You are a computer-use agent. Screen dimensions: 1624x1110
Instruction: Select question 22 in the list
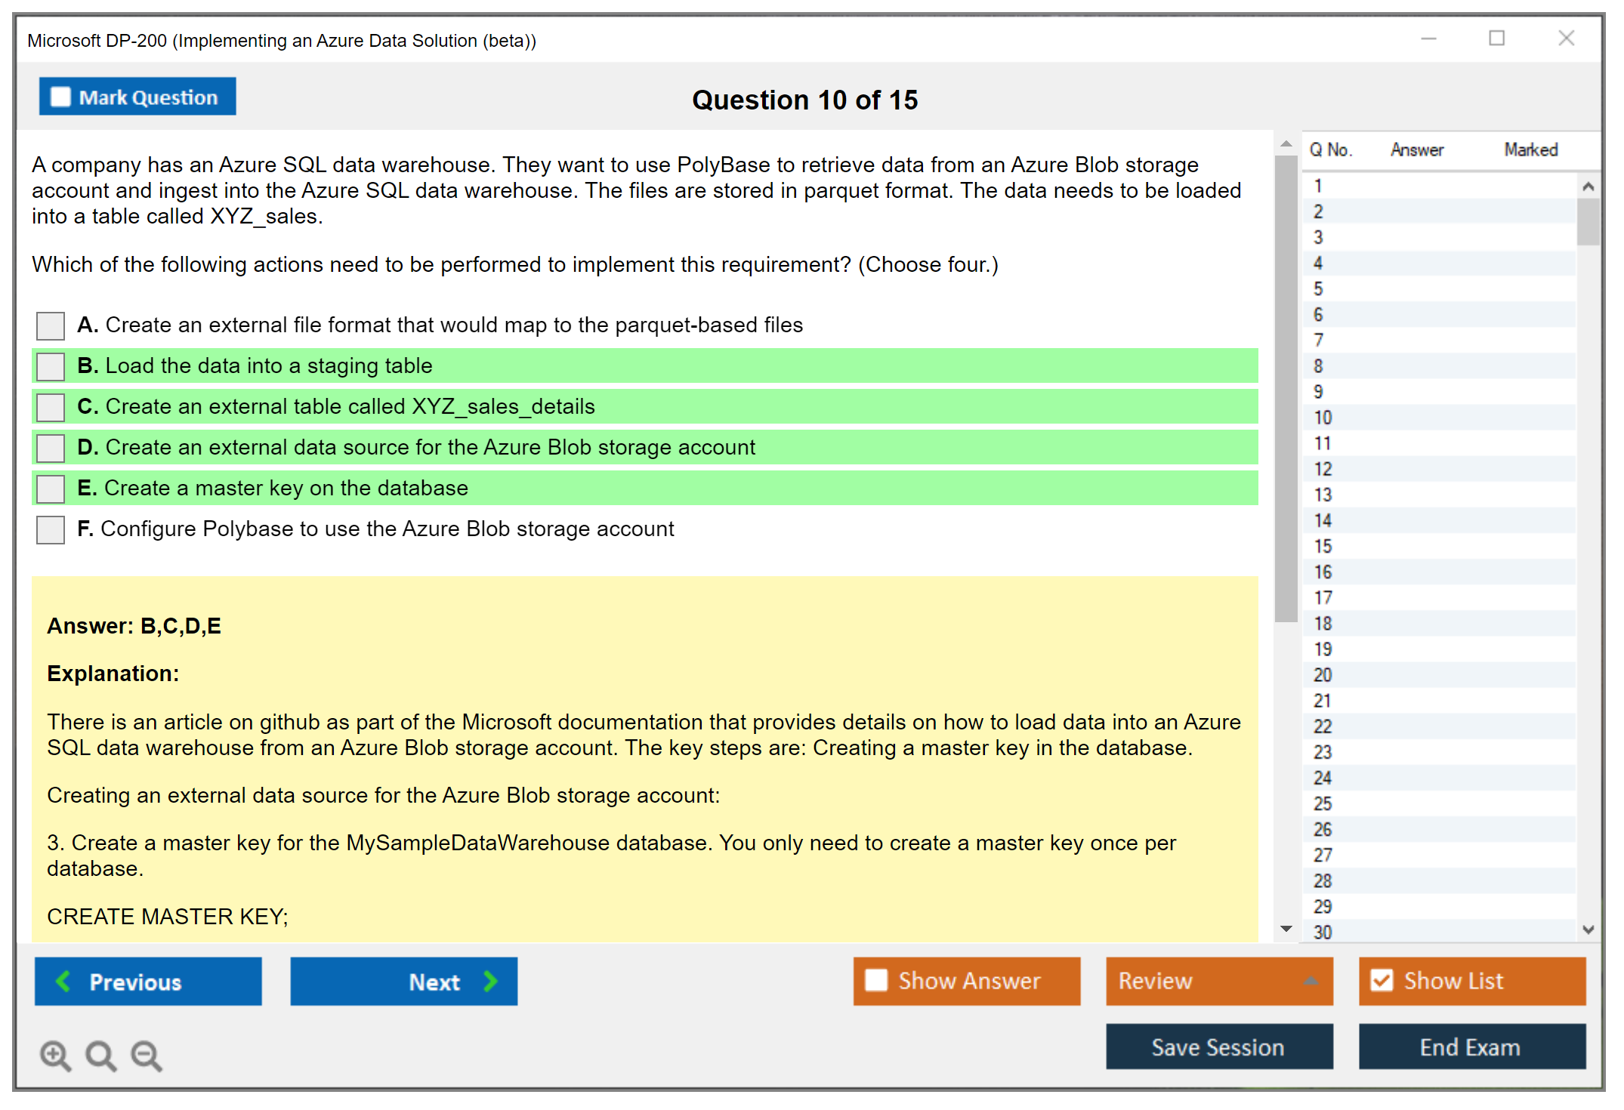[x=1323, y=726]
